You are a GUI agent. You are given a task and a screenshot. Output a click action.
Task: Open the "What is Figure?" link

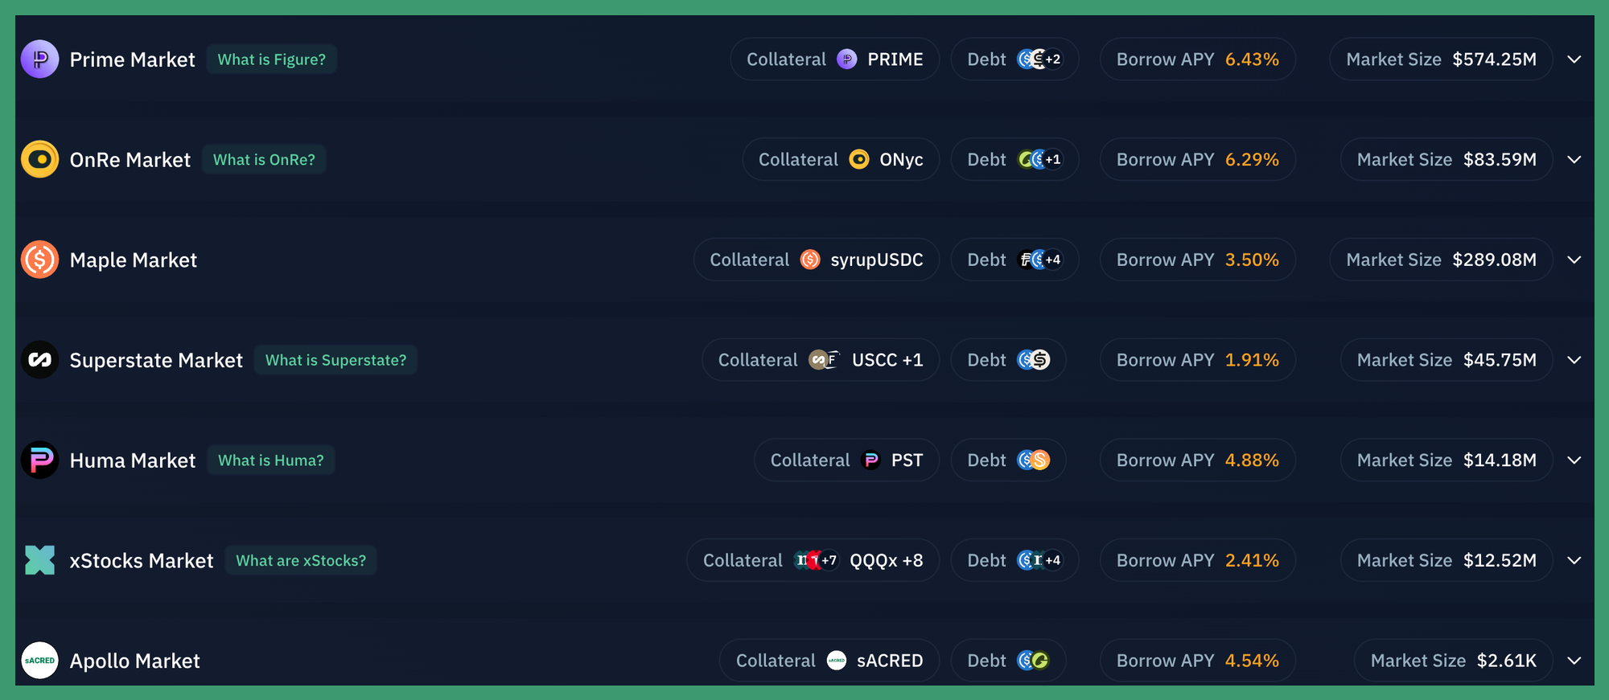271,59
